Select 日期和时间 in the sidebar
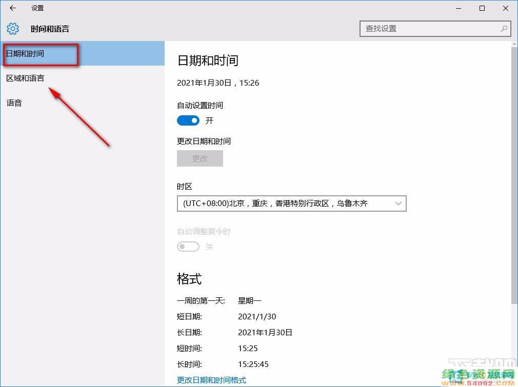This screenshot has width=518, height=387. tap(82, 53)
